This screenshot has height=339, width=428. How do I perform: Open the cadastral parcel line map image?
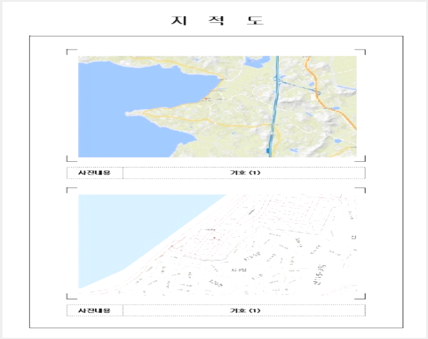point(217,245)
